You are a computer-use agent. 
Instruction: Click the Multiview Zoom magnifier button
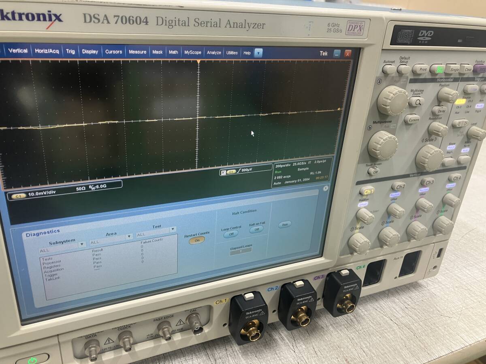coord(416,102)
